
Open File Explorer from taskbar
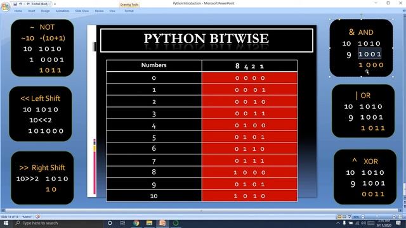(150, 223)
